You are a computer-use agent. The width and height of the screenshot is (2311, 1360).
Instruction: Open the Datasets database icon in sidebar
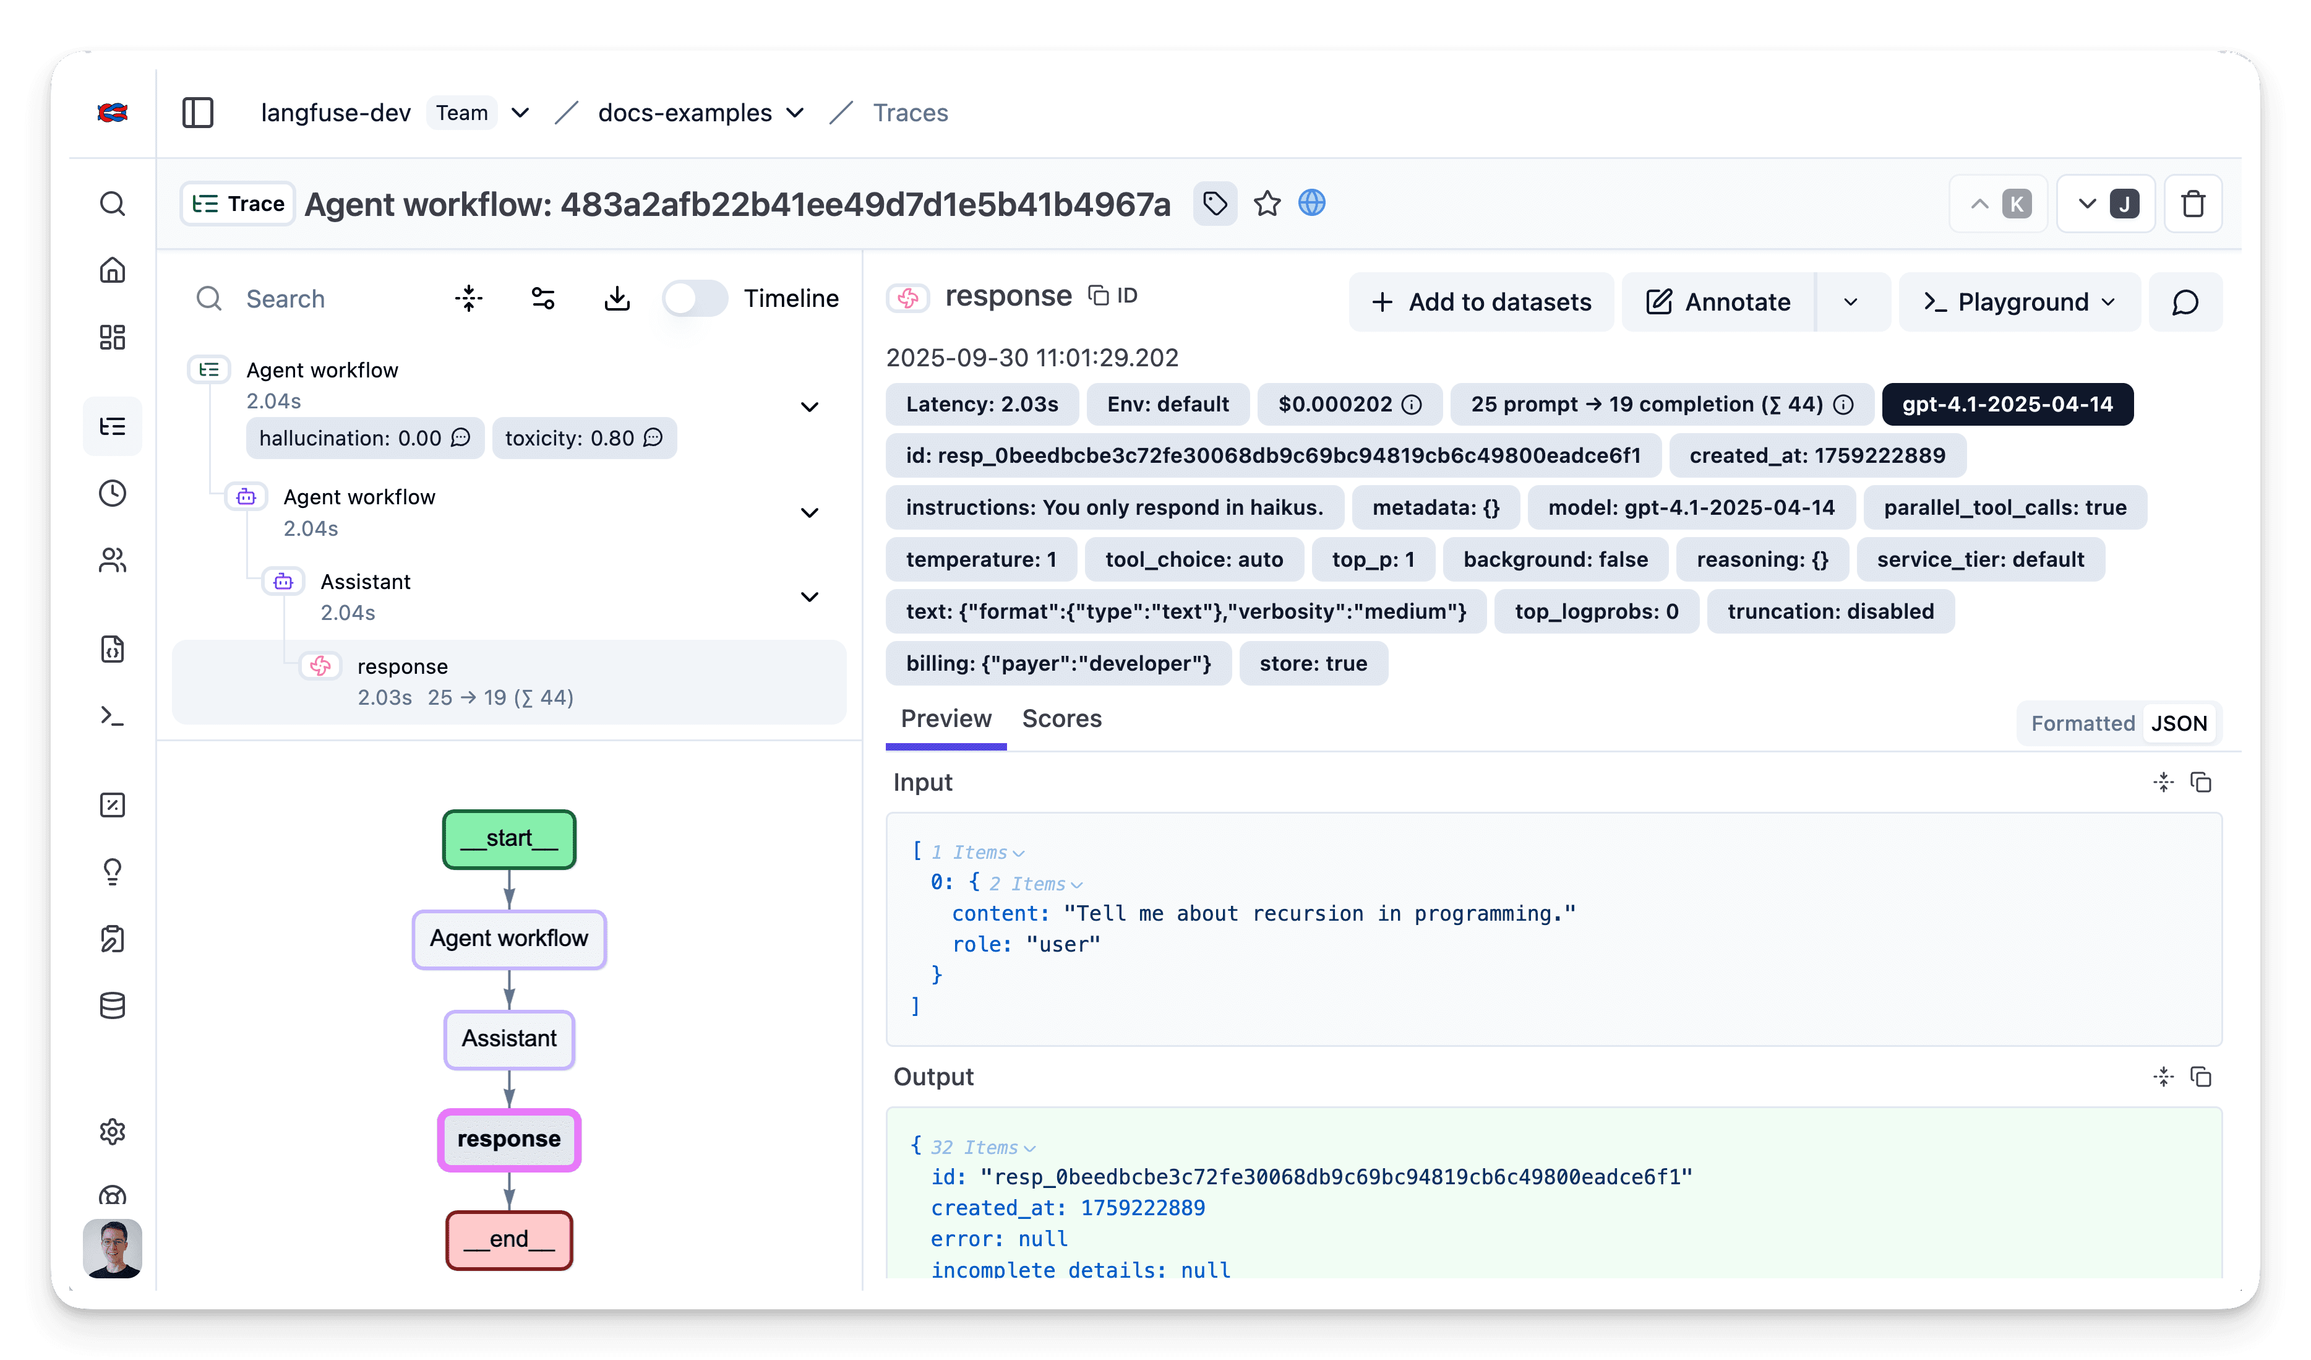click(x=113, y=1005)
